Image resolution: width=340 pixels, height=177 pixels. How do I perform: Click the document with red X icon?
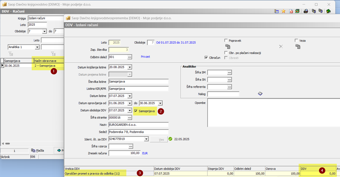(x=290, y=11)
